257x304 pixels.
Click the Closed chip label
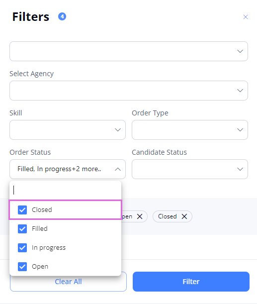click(168, 216)
